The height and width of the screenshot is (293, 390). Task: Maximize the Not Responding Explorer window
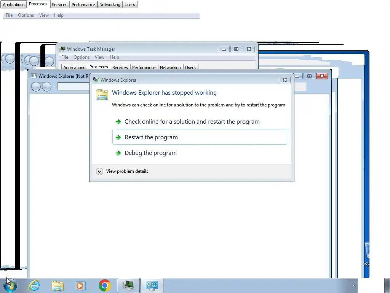pos(309,76)
